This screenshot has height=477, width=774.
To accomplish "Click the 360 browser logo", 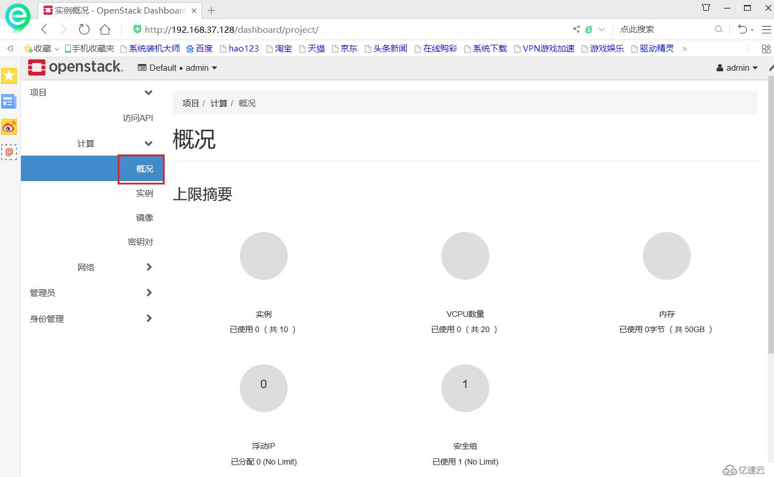I will pos(18,17).
